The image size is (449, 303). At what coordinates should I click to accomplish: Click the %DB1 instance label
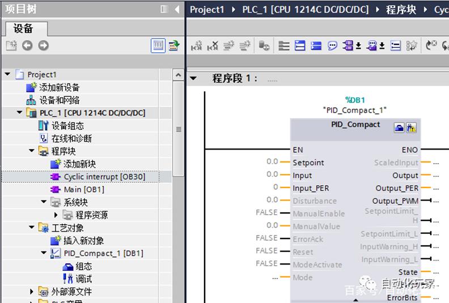(x=355, y=100)
